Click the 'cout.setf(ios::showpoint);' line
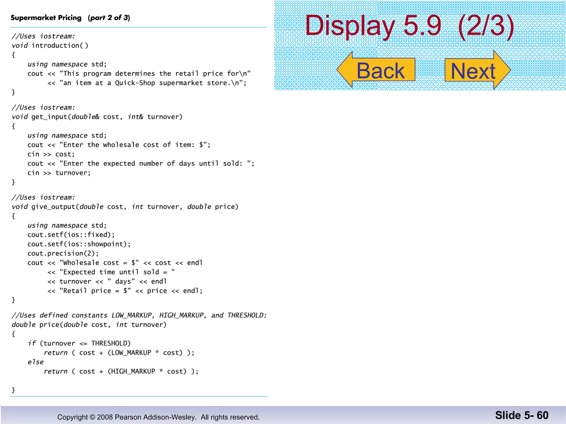The height and width of the screenshot is (424, 566). click(x=79, y=244)
